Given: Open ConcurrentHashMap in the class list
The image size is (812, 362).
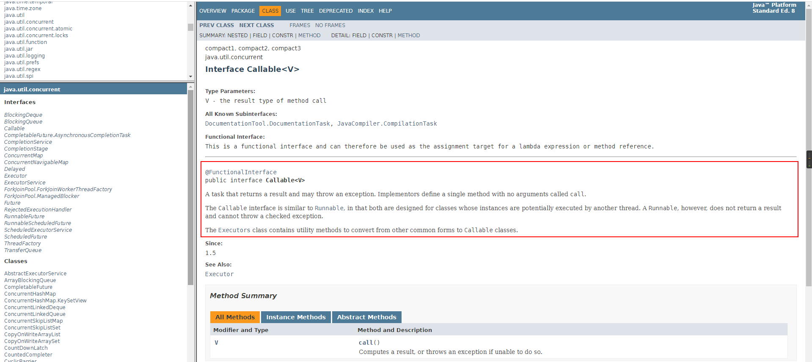Looking at the screenshot, I should (30, 294).
